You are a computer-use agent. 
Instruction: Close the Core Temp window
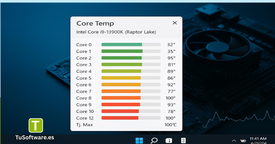[x=175, y=23]
